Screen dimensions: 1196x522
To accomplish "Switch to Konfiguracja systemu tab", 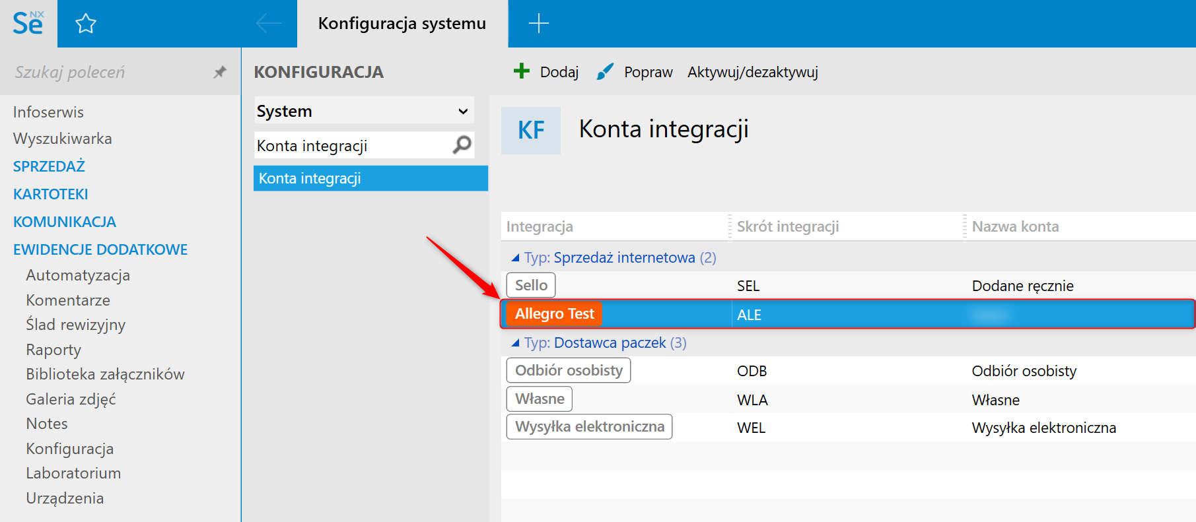I will point(402,24).
